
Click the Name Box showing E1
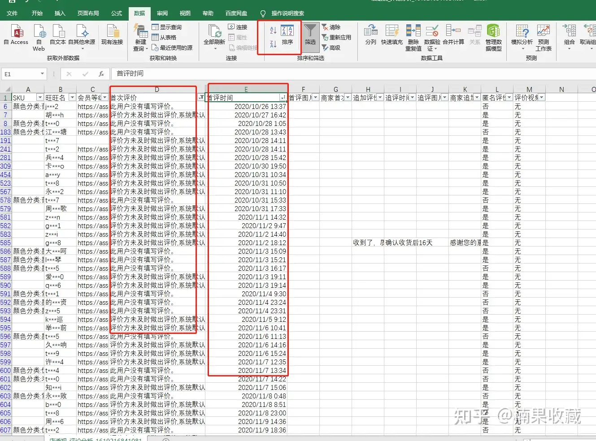click(x=20, y=73)
